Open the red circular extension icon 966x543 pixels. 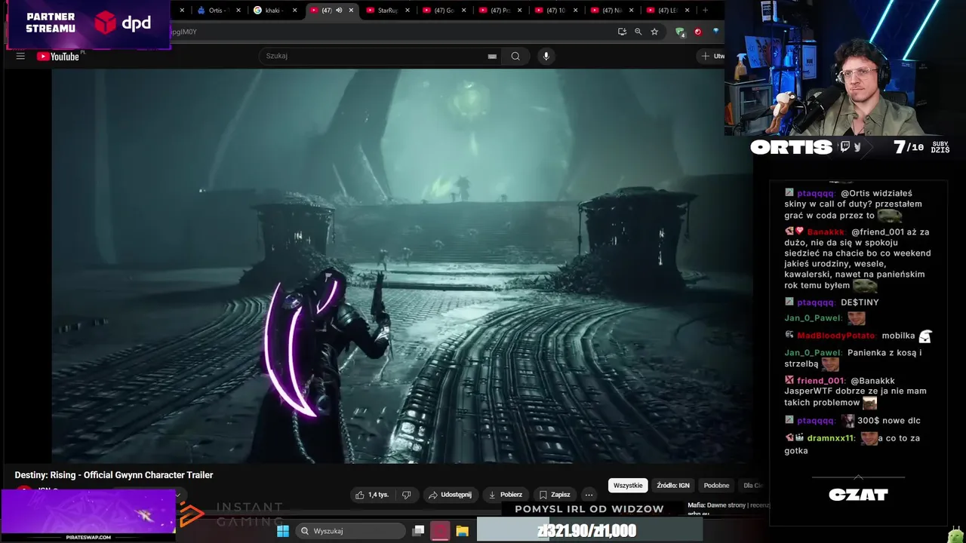coord(698,32)
